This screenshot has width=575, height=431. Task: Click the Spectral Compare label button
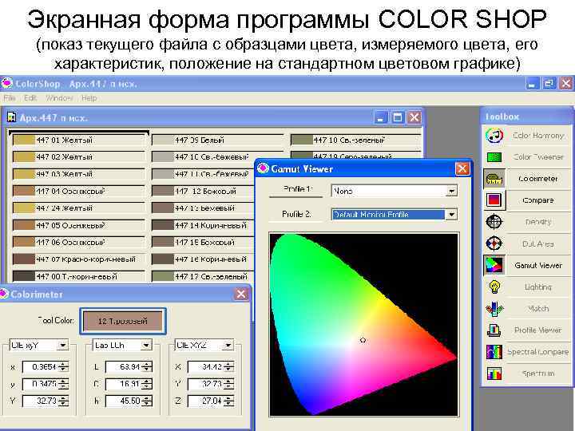click(x=538, y=352)
